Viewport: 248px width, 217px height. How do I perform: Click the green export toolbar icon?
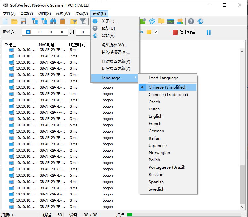(143, 21)
